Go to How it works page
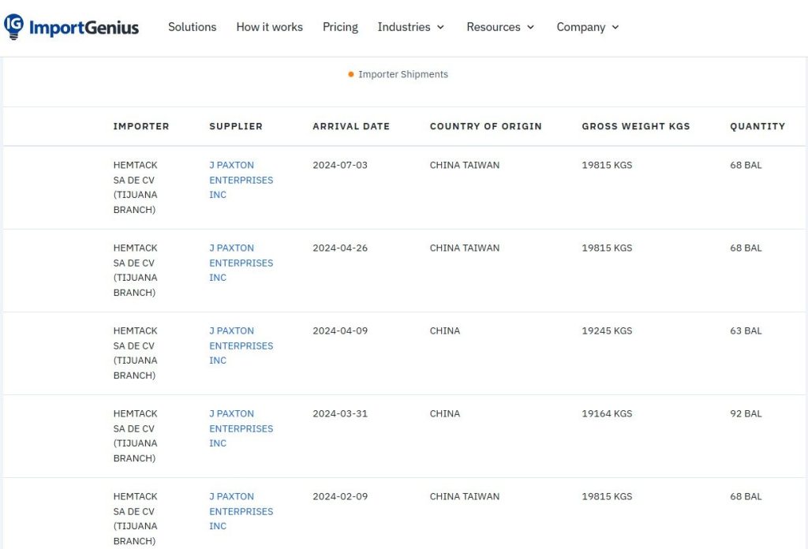Screen dimensions: 808x549 click(x=269, y=27)
